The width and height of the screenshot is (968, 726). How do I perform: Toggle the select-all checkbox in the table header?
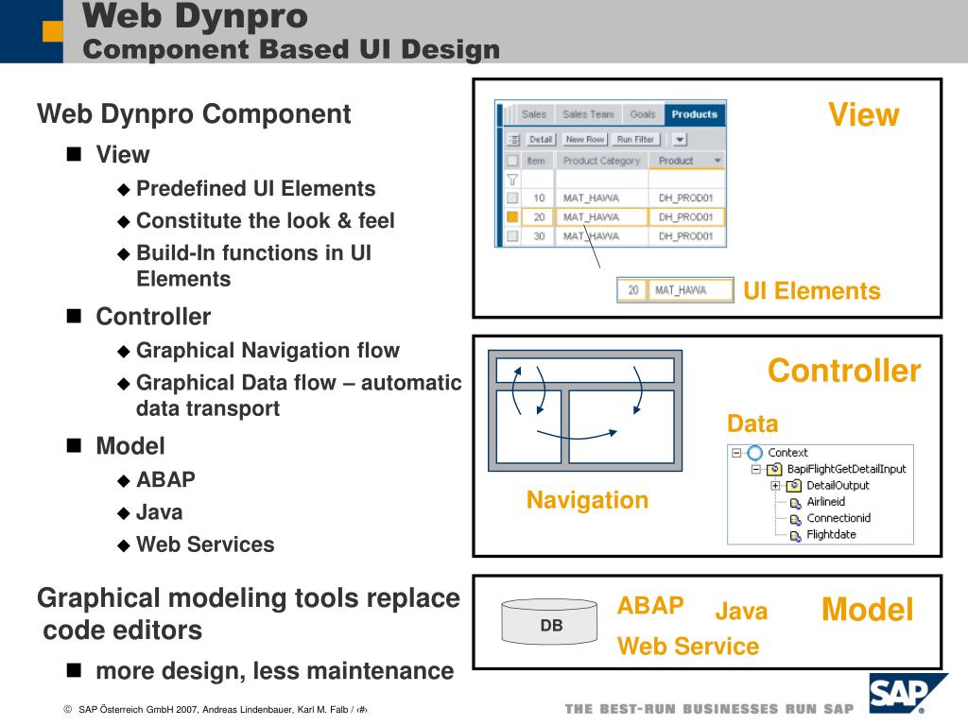[x=512, y=161]
